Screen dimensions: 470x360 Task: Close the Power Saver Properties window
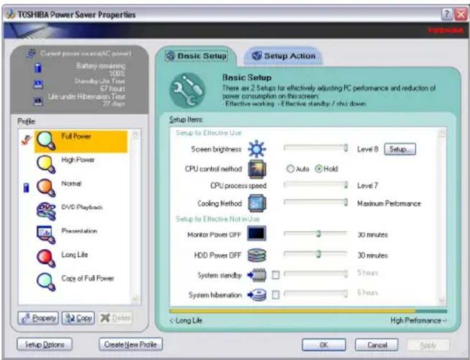click(x=461, y=14)
